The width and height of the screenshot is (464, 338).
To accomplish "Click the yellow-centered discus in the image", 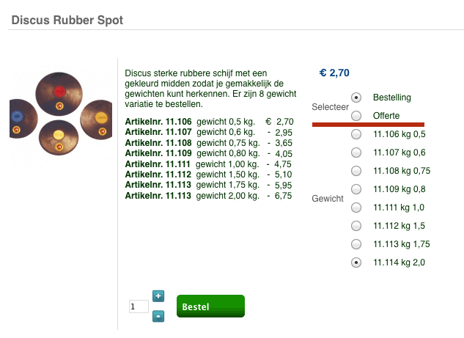I will point(60,134).
